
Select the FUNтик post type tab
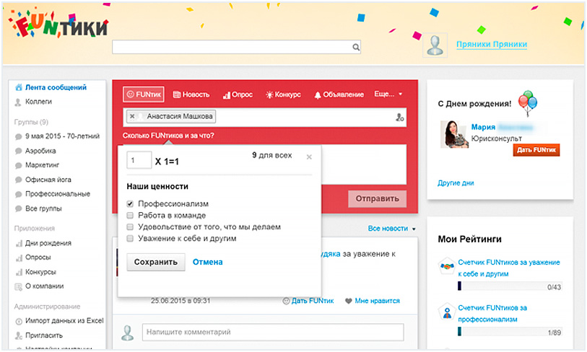[144, 94]
